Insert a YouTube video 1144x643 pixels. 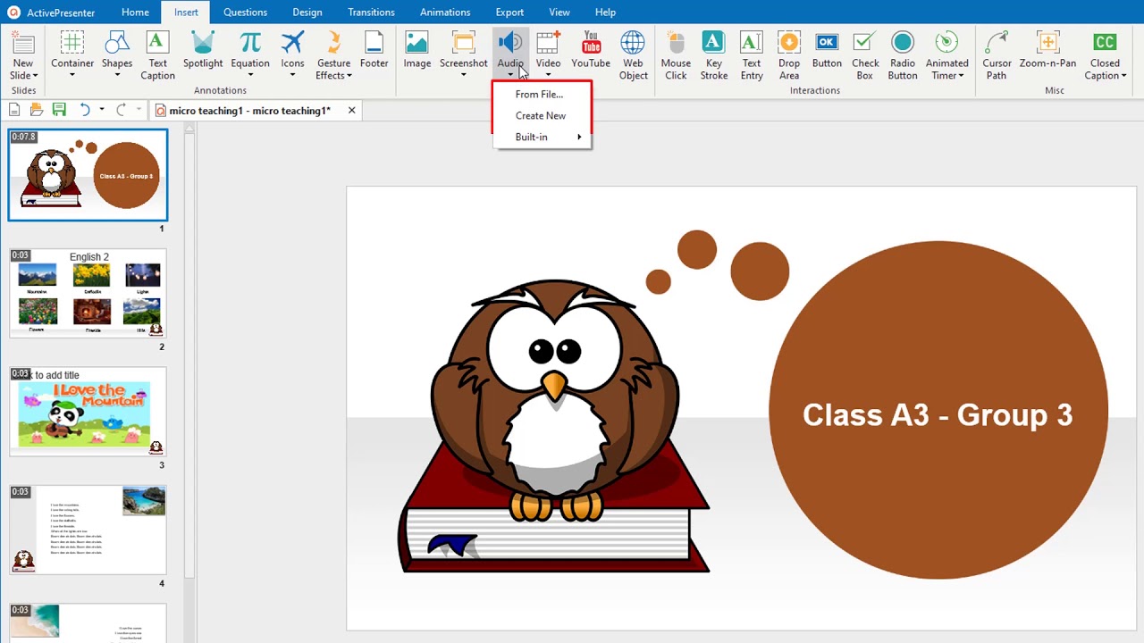pos(591,50)
